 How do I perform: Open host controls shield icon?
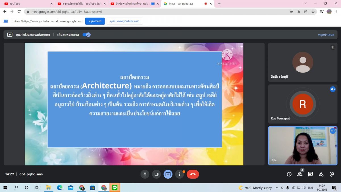(x=332, y=174)
